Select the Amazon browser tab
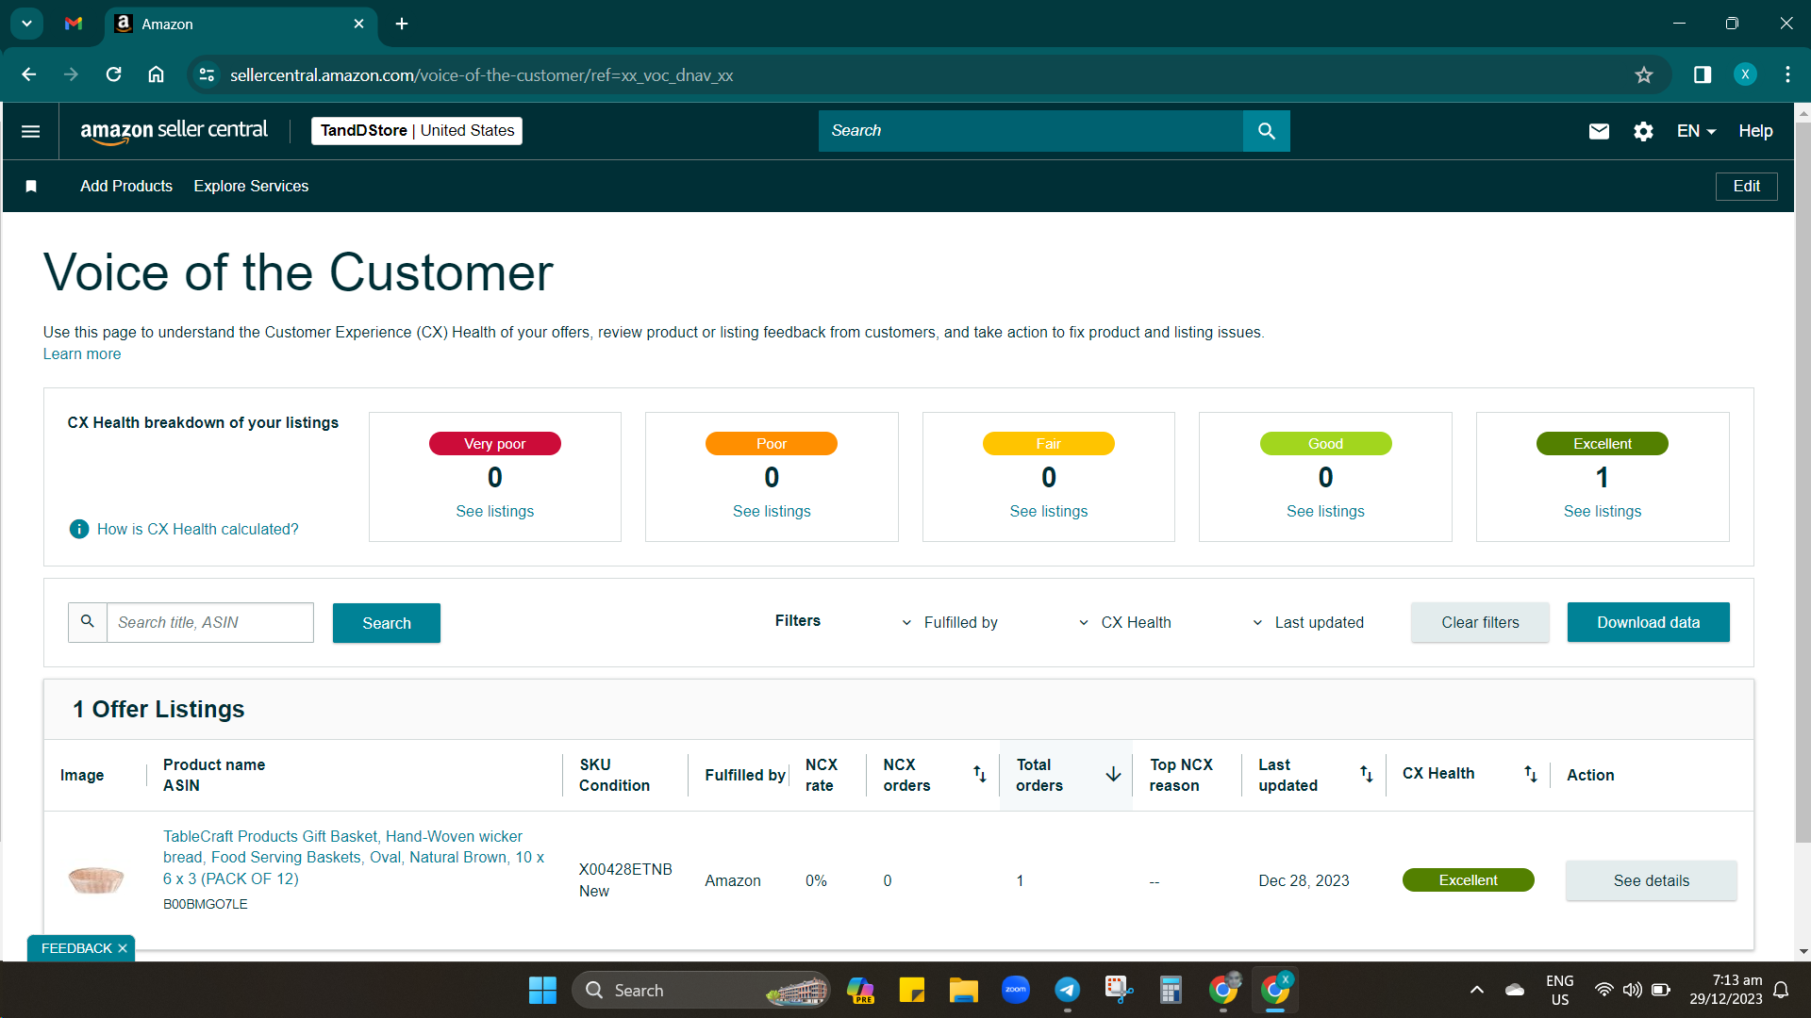The image size is (1811, 1018). (241, 25)
